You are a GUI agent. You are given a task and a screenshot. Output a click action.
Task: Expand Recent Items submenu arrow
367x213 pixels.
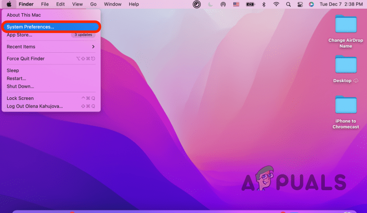93,47
